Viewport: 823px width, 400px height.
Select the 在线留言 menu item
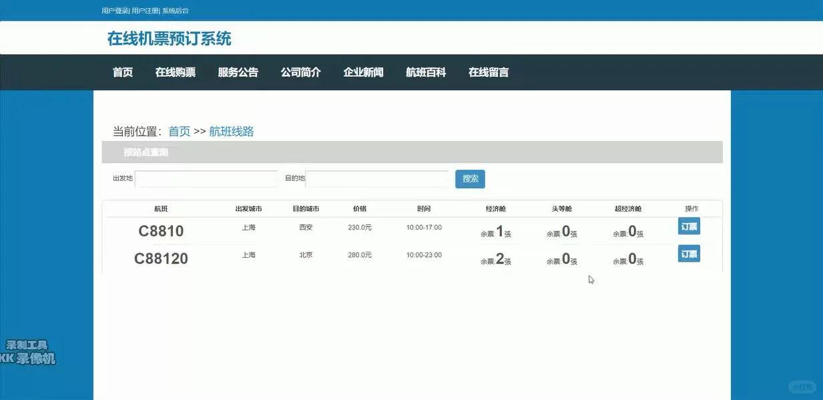[x=489, y=72]
